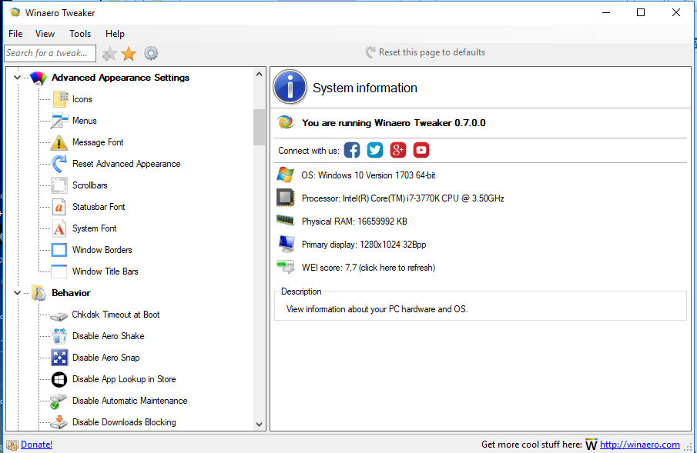Click the Message Font warning icon
The image size is (697, 453).
point(59,142)
